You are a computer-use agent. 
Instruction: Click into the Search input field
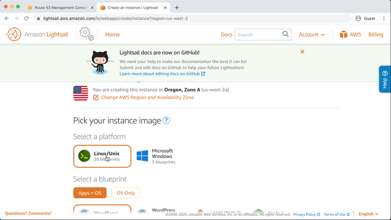point(258,34)
